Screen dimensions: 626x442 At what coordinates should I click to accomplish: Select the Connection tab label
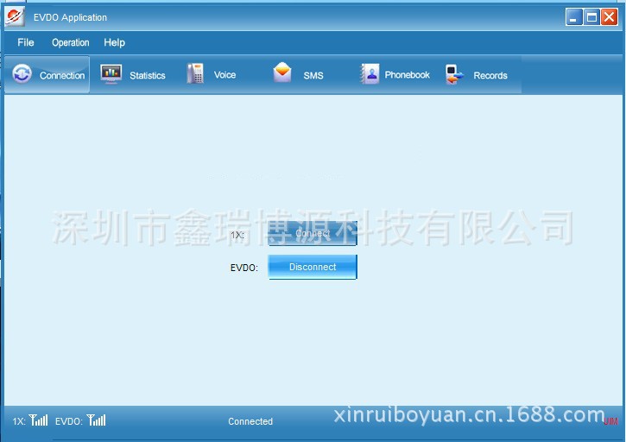(x=62, y=75)
